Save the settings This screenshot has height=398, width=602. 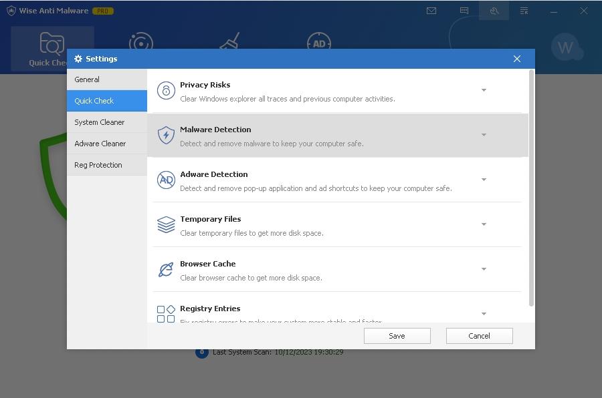click(397, 336)
